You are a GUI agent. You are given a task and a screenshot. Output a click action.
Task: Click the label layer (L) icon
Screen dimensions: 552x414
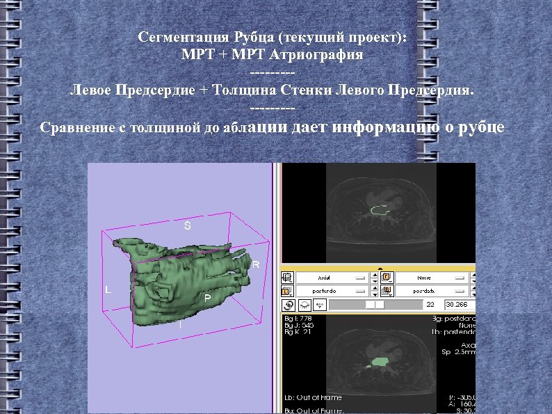287,292
